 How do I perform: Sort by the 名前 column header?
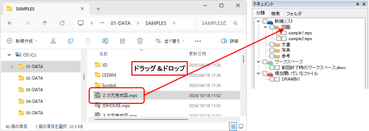103,54
